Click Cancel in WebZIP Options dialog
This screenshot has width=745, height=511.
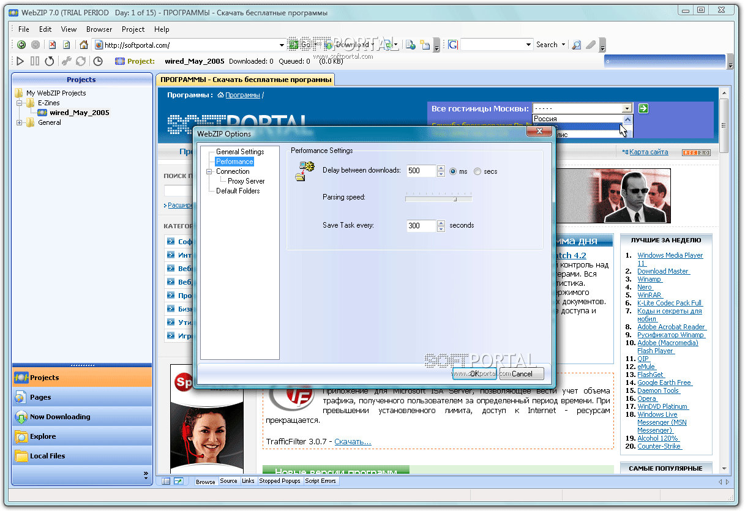[522, 374]
